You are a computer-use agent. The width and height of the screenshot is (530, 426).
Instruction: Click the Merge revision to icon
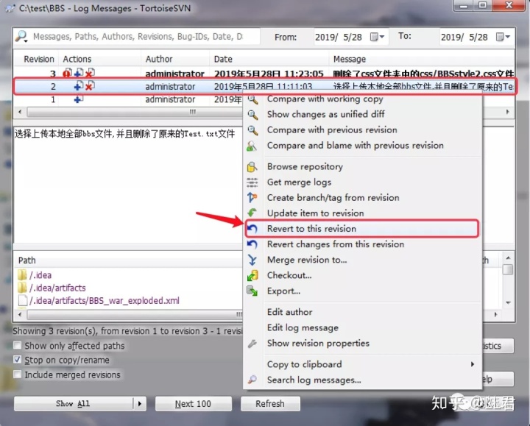252,260
